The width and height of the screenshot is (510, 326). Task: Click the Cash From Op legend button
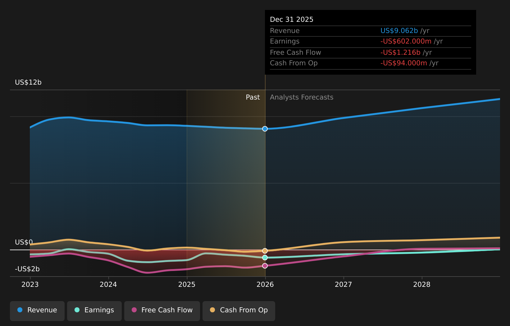coord(239,311)
